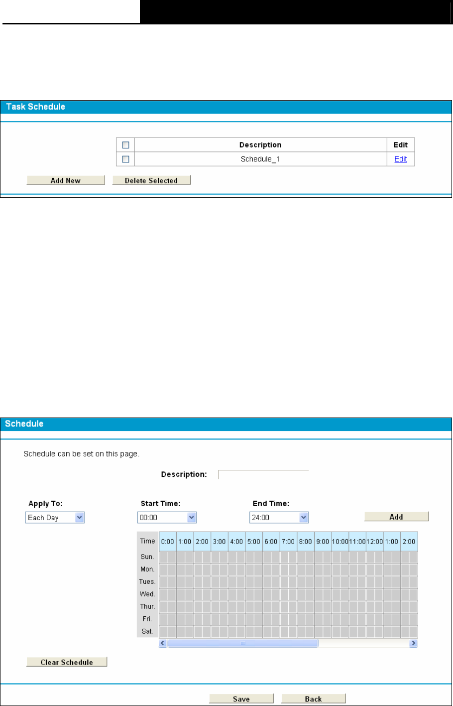Open the End Time dropdown

point(279,518)
